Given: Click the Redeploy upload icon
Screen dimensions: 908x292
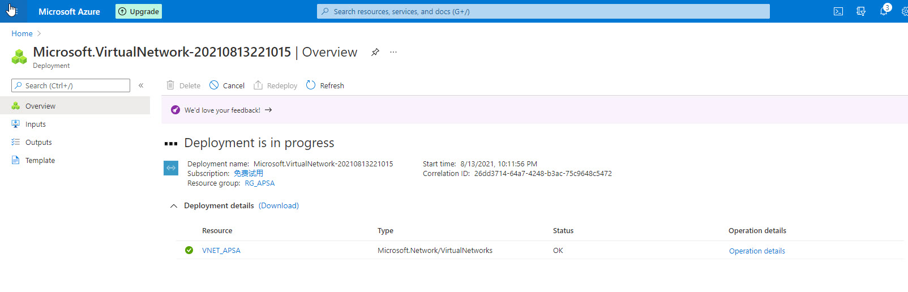Looking at the screenshot, I should coord(258,85).
